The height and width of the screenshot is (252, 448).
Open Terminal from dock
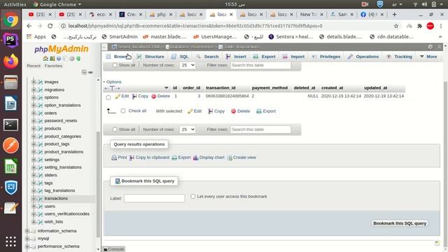coord(11,125)
